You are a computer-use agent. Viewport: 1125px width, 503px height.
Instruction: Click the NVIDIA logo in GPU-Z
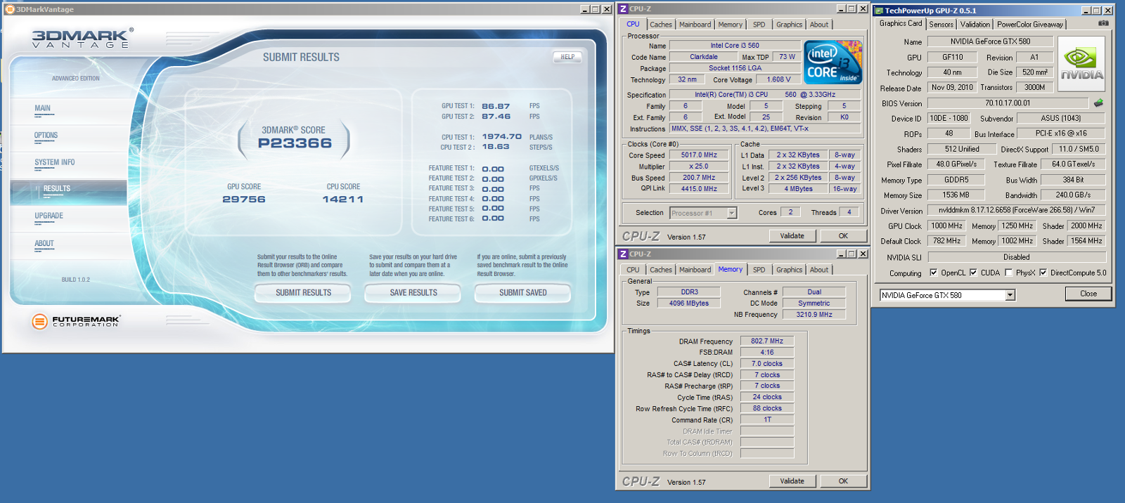(1081, 64)
